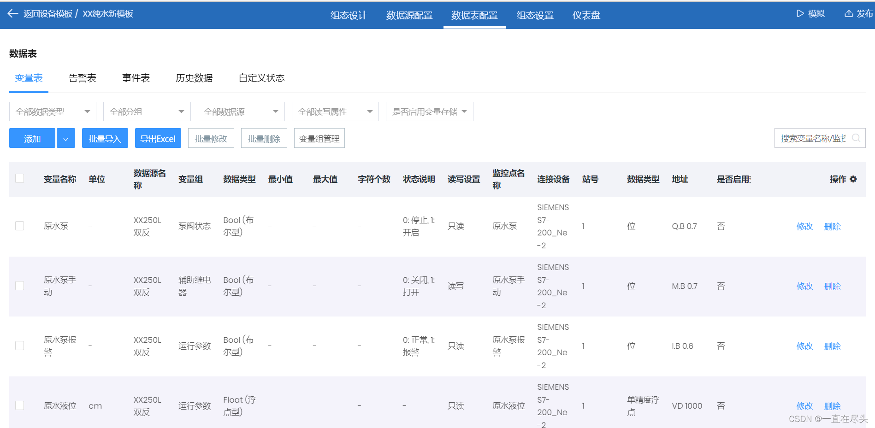The width and height of the screenshot is (875, 428).
Task: Click the 批量修改 button
Action: 211,138
